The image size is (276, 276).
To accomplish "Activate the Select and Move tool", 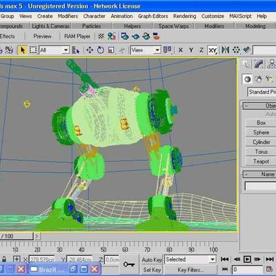I will tap(90, 50).
